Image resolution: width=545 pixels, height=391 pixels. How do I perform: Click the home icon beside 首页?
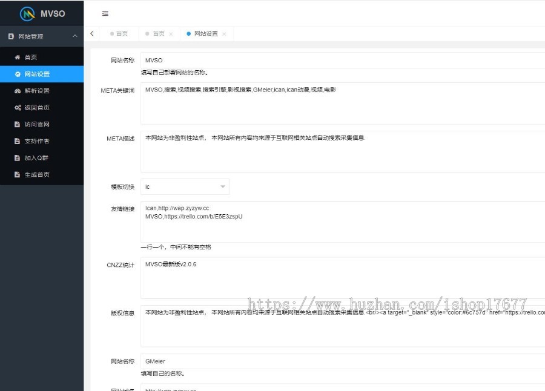point(18,57)
